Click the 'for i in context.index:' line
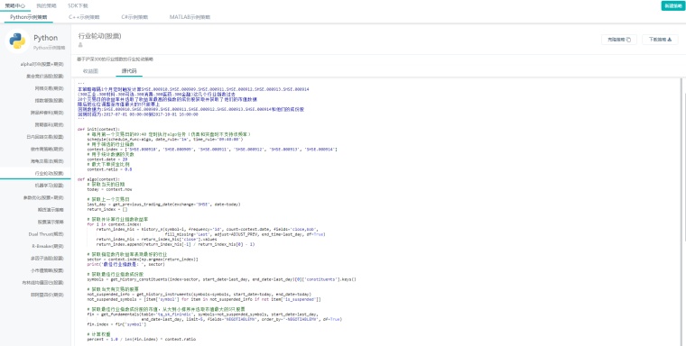Screen dimensions: 686x346 [x=114, y=224]
